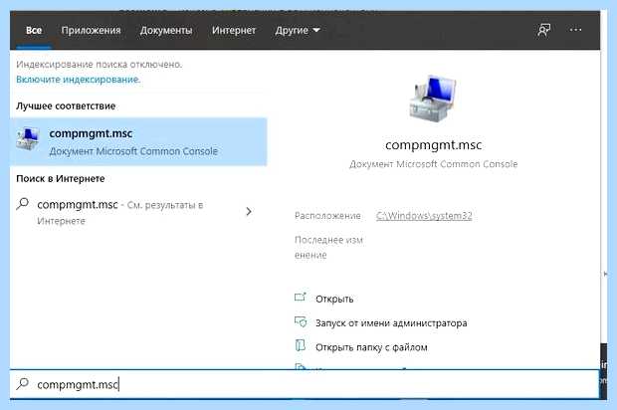The image size is (617, 410).
Task: Click the Включите индексирование link
Action: pyautogui.click(x=79, y=80)
